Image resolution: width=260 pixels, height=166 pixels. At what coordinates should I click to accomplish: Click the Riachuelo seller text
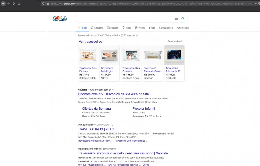click(171, 78)
